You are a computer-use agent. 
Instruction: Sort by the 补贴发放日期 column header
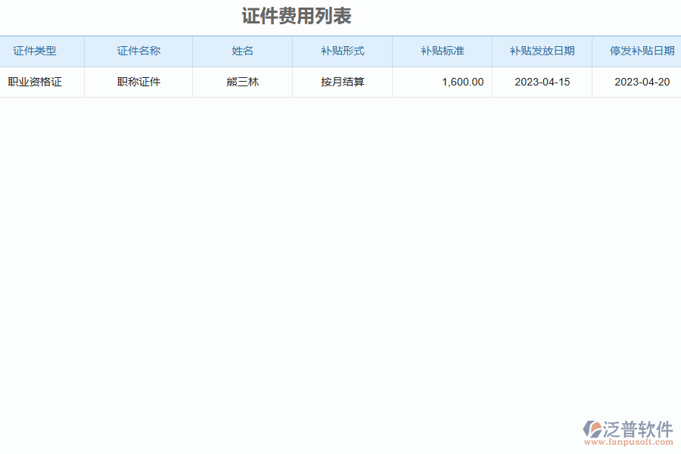542,51
